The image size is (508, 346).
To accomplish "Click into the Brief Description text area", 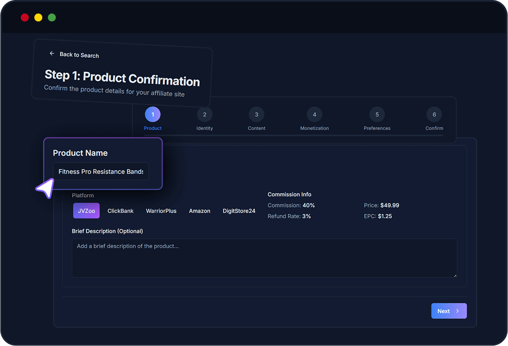I will click(264, 258).
